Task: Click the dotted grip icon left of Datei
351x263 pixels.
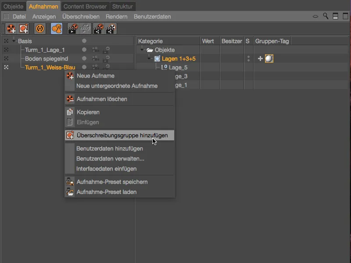Action: click(6, 16)
